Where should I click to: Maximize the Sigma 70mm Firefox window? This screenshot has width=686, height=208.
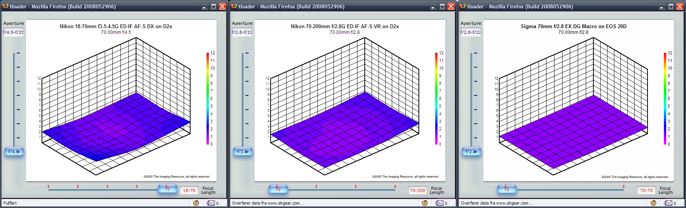(671, 6)
